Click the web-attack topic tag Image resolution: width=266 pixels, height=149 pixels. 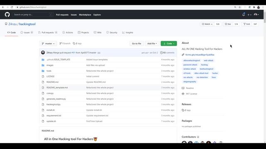click(x=209, y=60)
